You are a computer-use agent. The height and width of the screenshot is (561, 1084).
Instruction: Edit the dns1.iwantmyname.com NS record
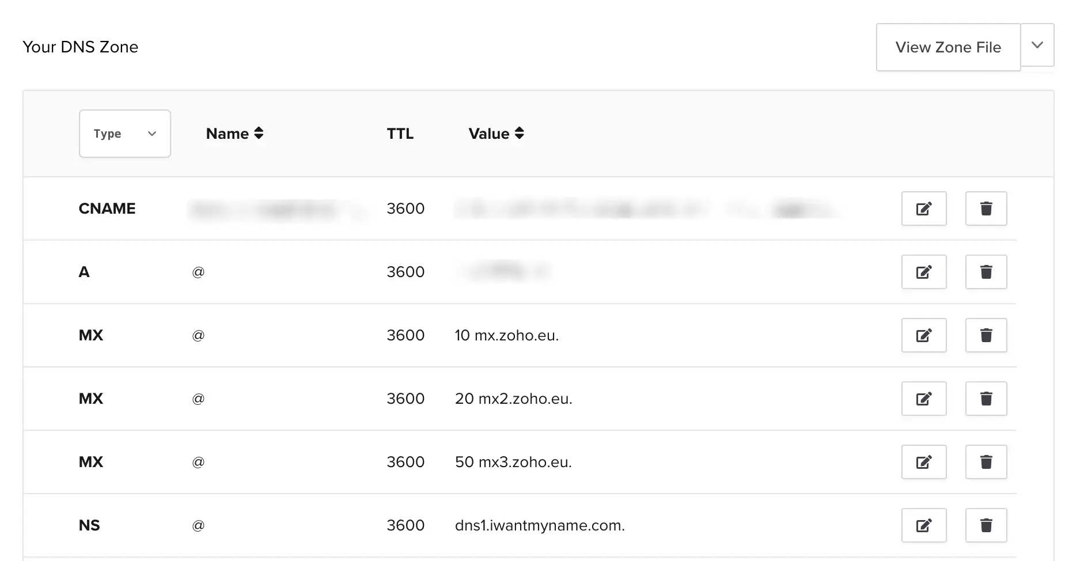click(x=924, y=525)
